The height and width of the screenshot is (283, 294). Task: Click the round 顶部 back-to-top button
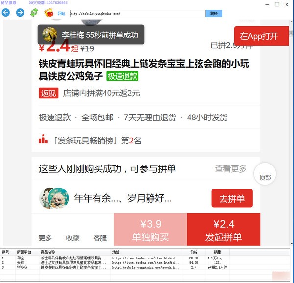pyautogui.click(x=265, y=177)
